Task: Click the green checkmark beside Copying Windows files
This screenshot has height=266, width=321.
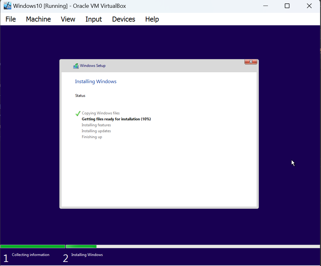Action: (x=78, y=113)
